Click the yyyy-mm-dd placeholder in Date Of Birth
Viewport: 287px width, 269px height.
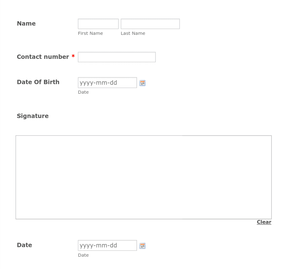tap(98, 83)
